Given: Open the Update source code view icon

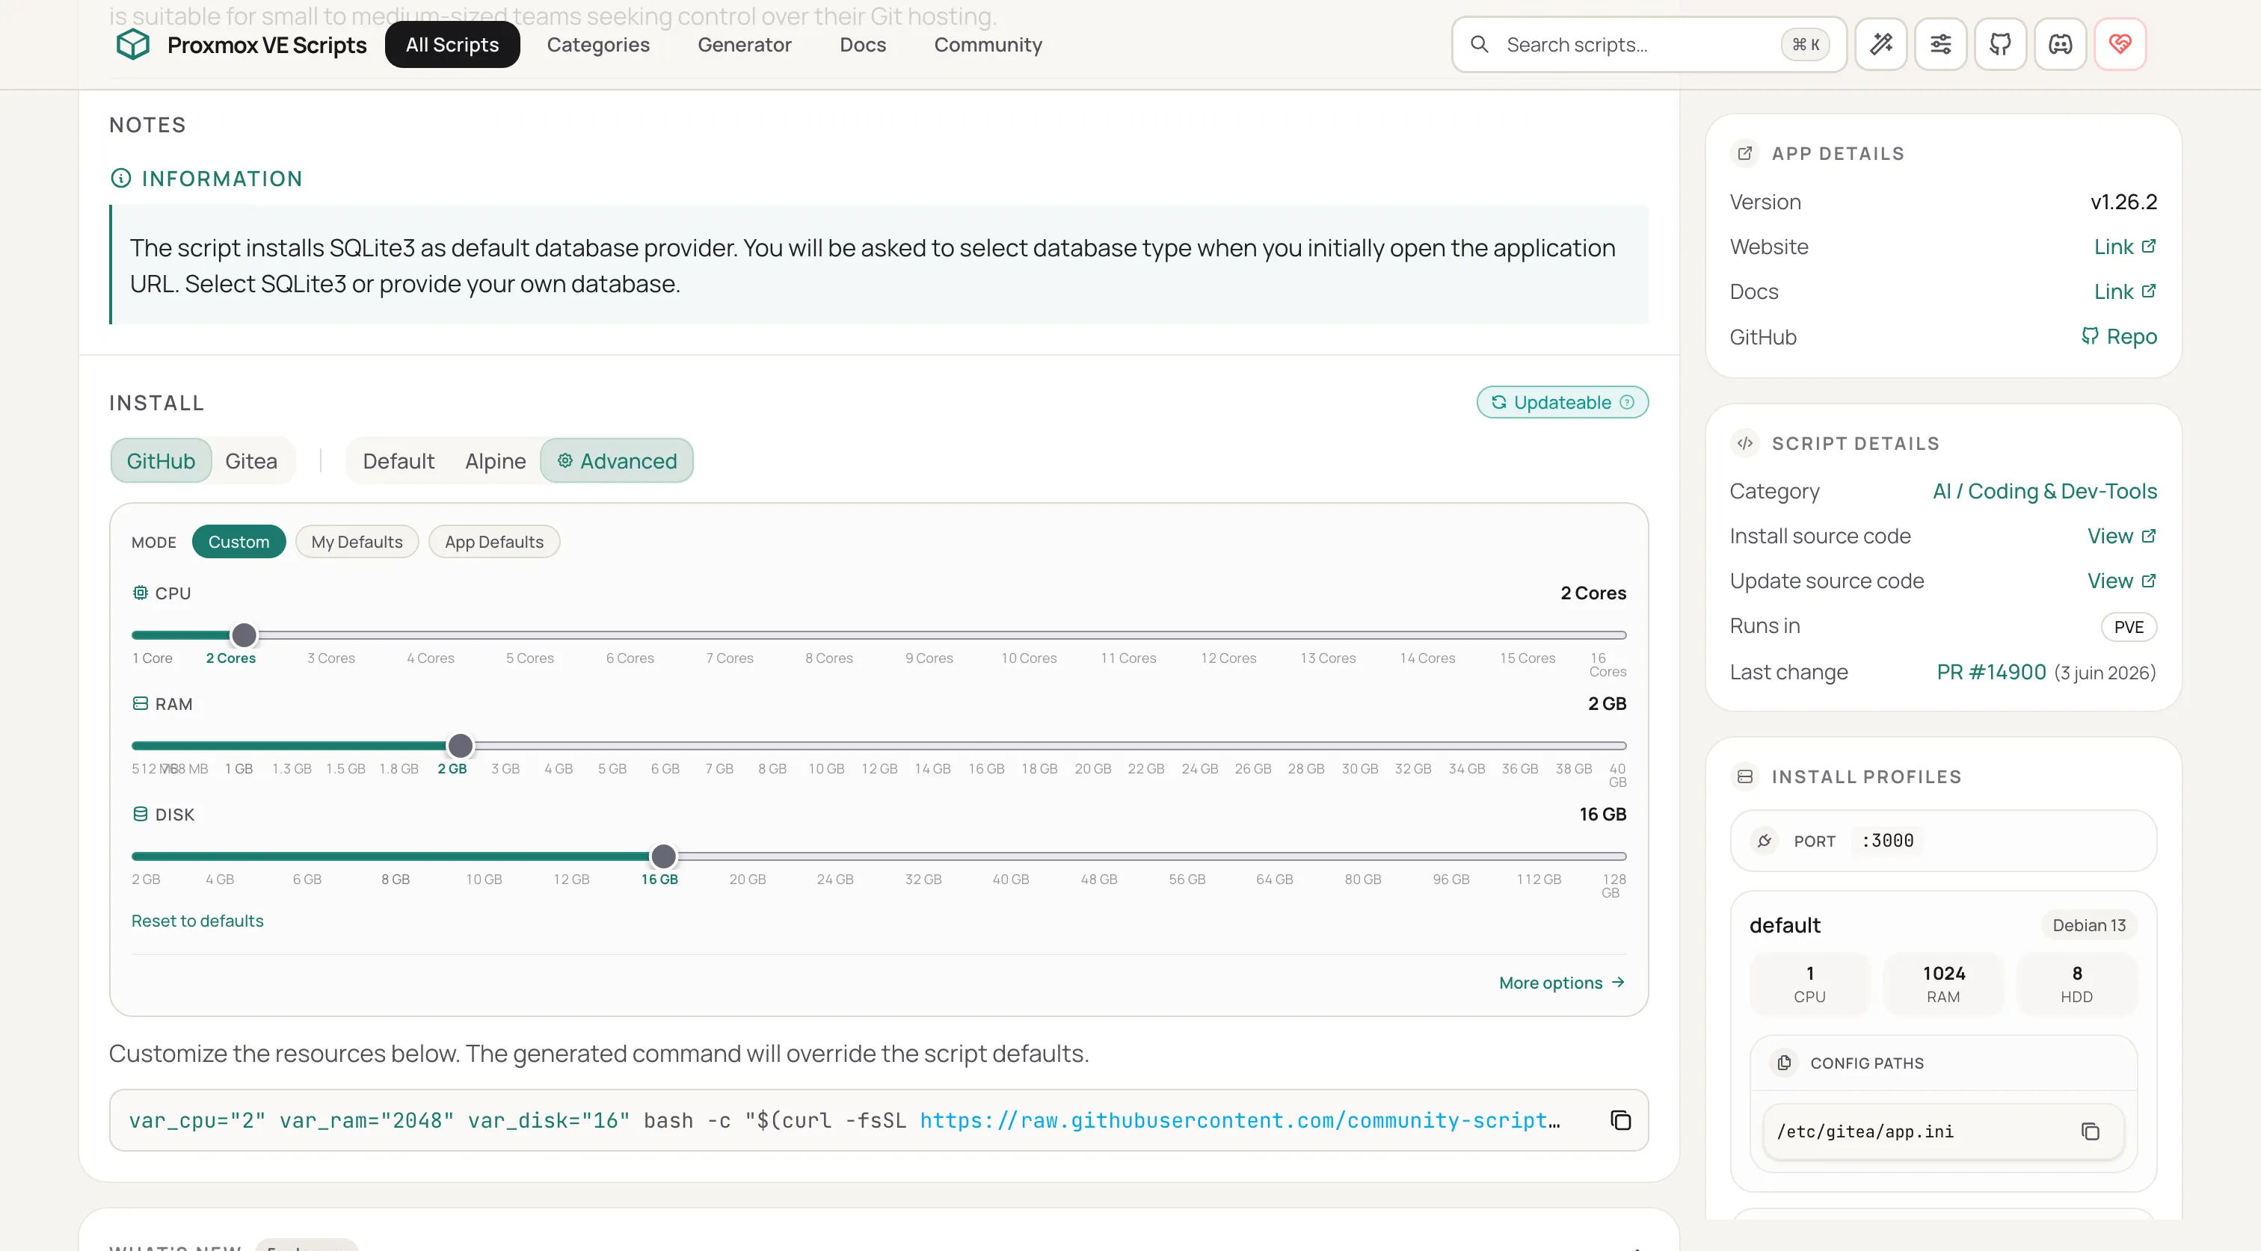Looking at the screenshot, I should coord(2148,581).
